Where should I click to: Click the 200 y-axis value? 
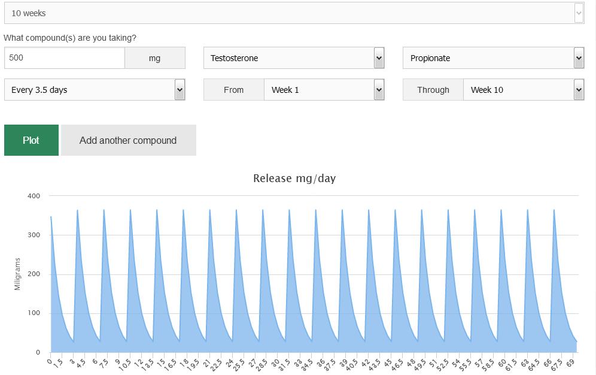(34, 274)
